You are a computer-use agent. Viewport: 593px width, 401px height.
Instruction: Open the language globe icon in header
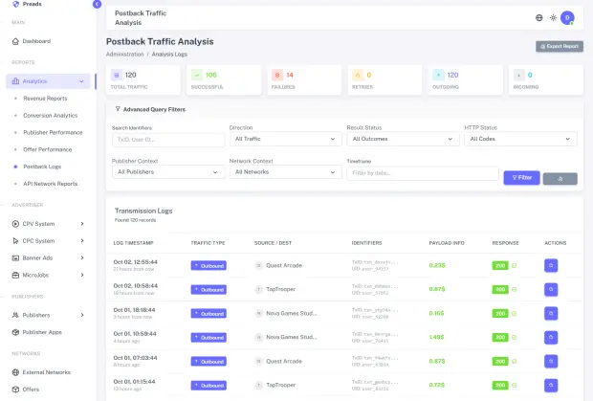point(539,18)
